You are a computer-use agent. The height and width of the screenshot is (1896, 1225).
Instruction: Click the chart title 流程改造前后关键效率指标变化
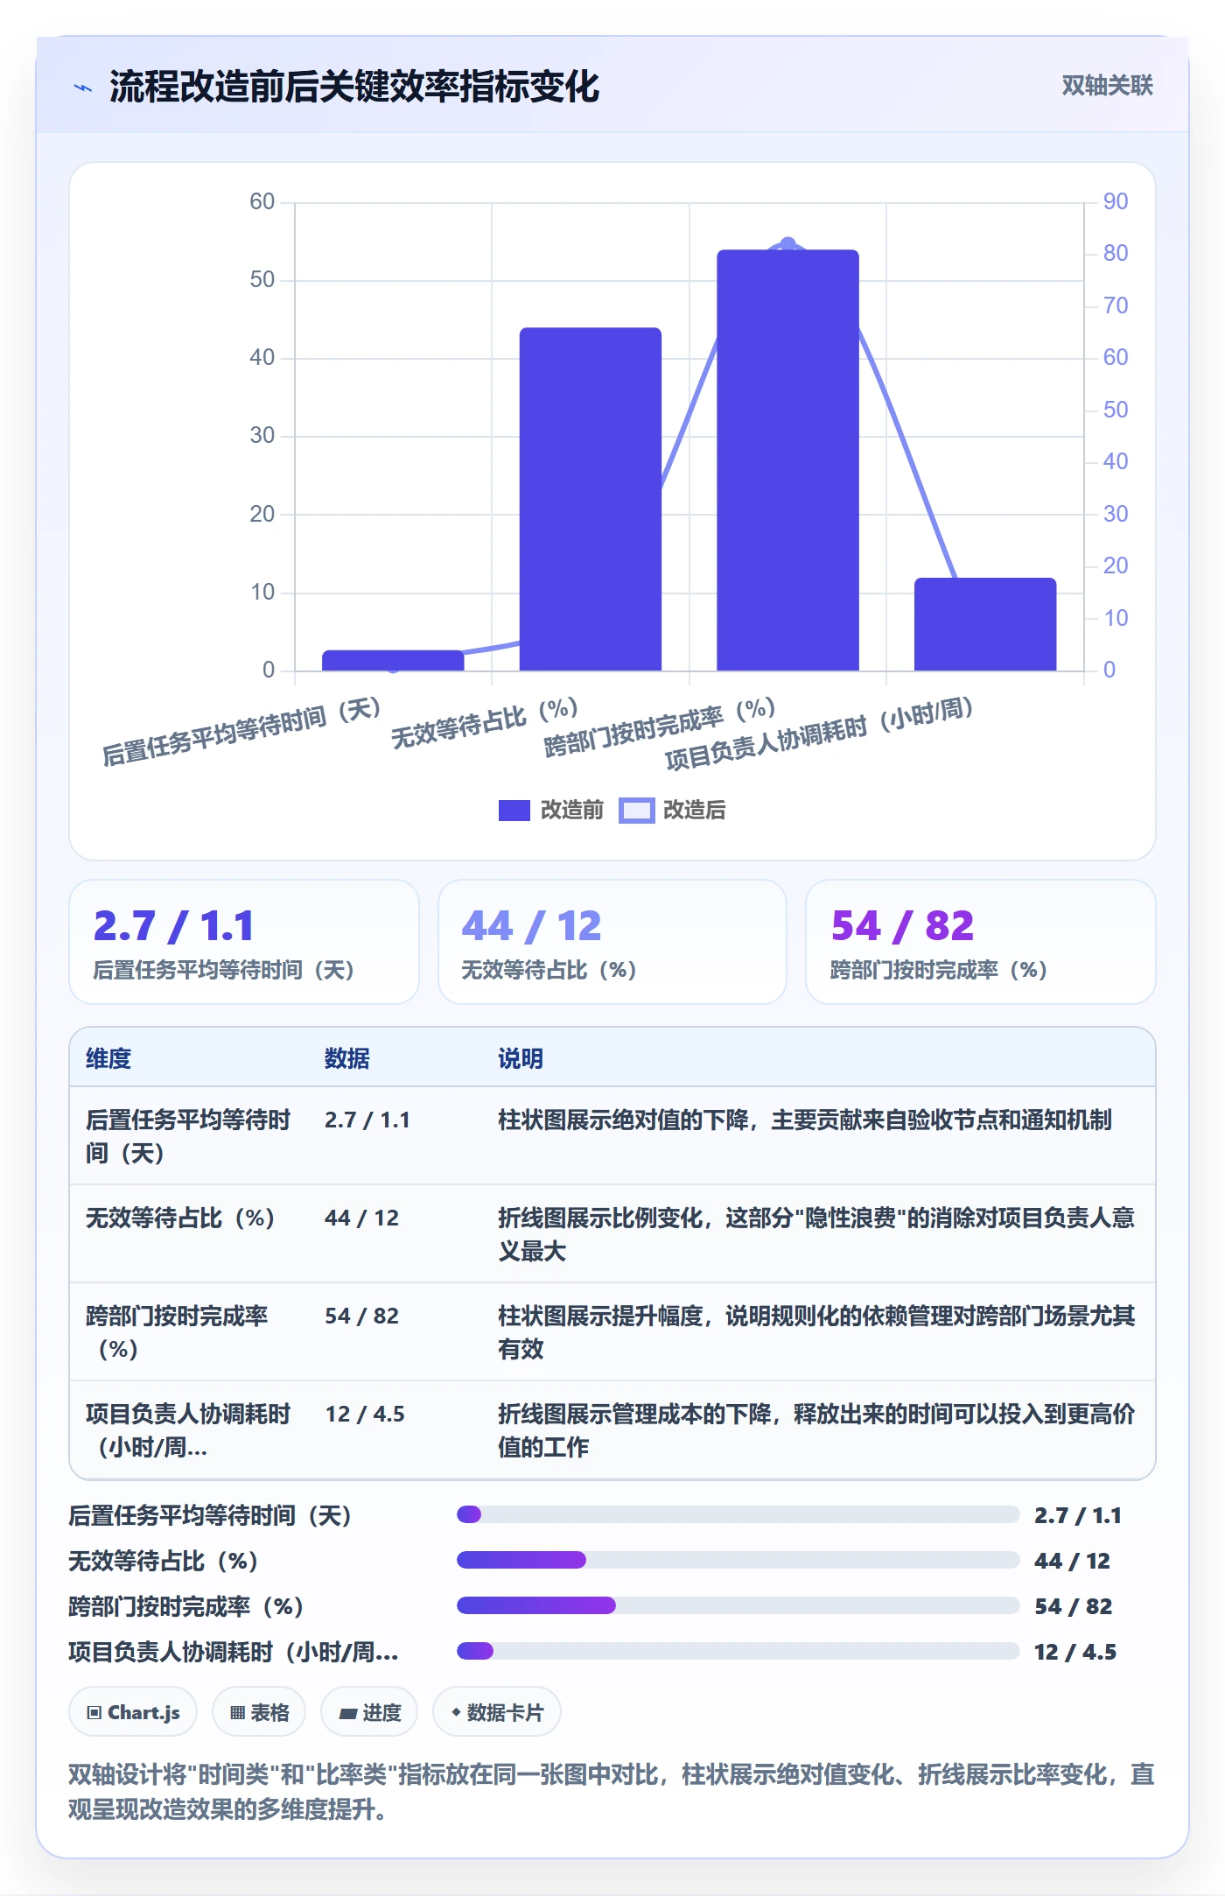354,87
